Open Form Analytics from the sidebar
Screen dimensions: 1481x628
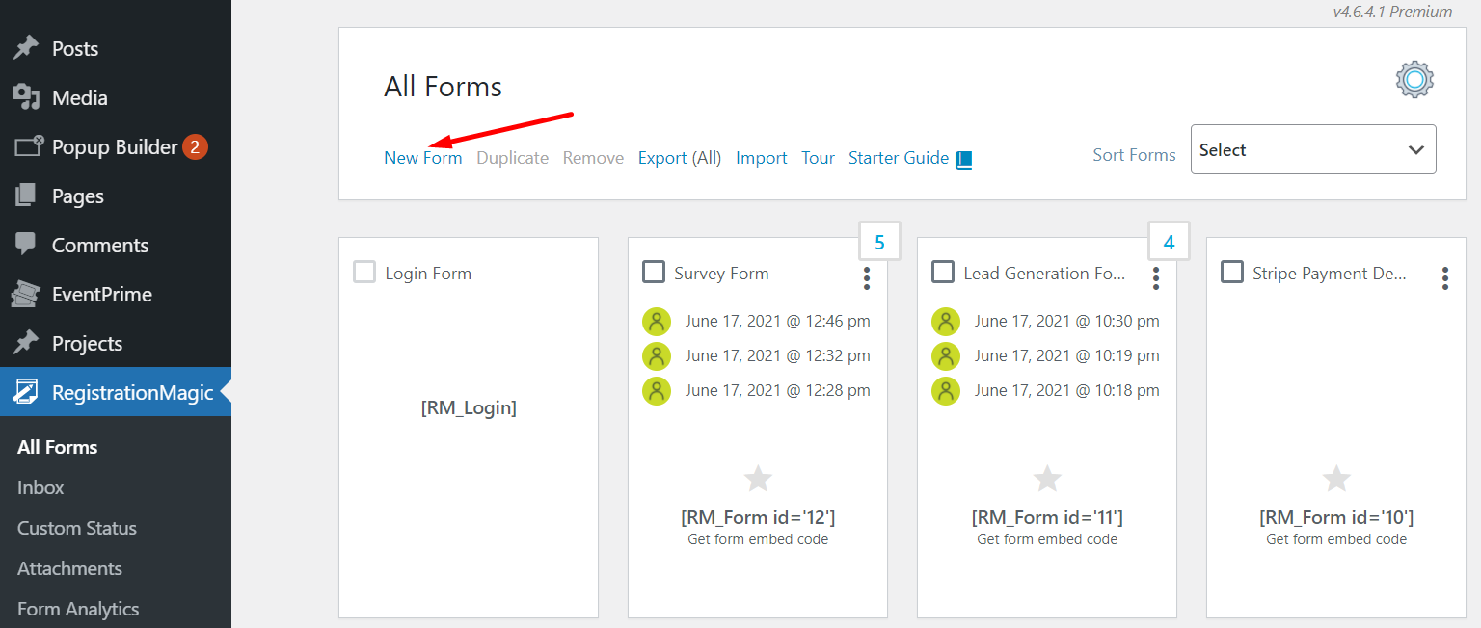[x=77, y=609]
